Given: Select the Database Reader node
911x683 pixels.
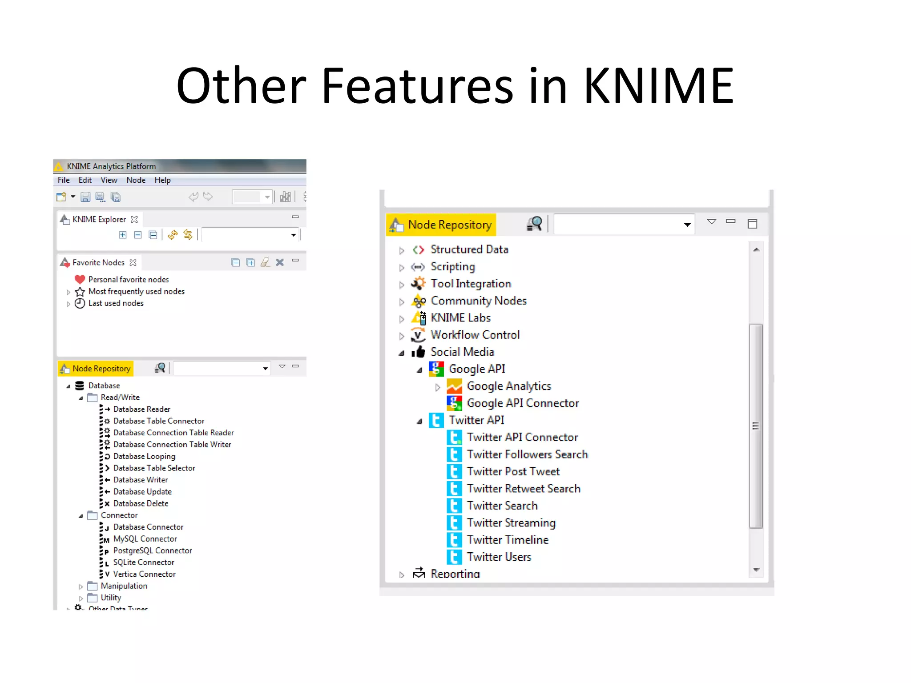Looking at the screenshot, I should point(141,409).
